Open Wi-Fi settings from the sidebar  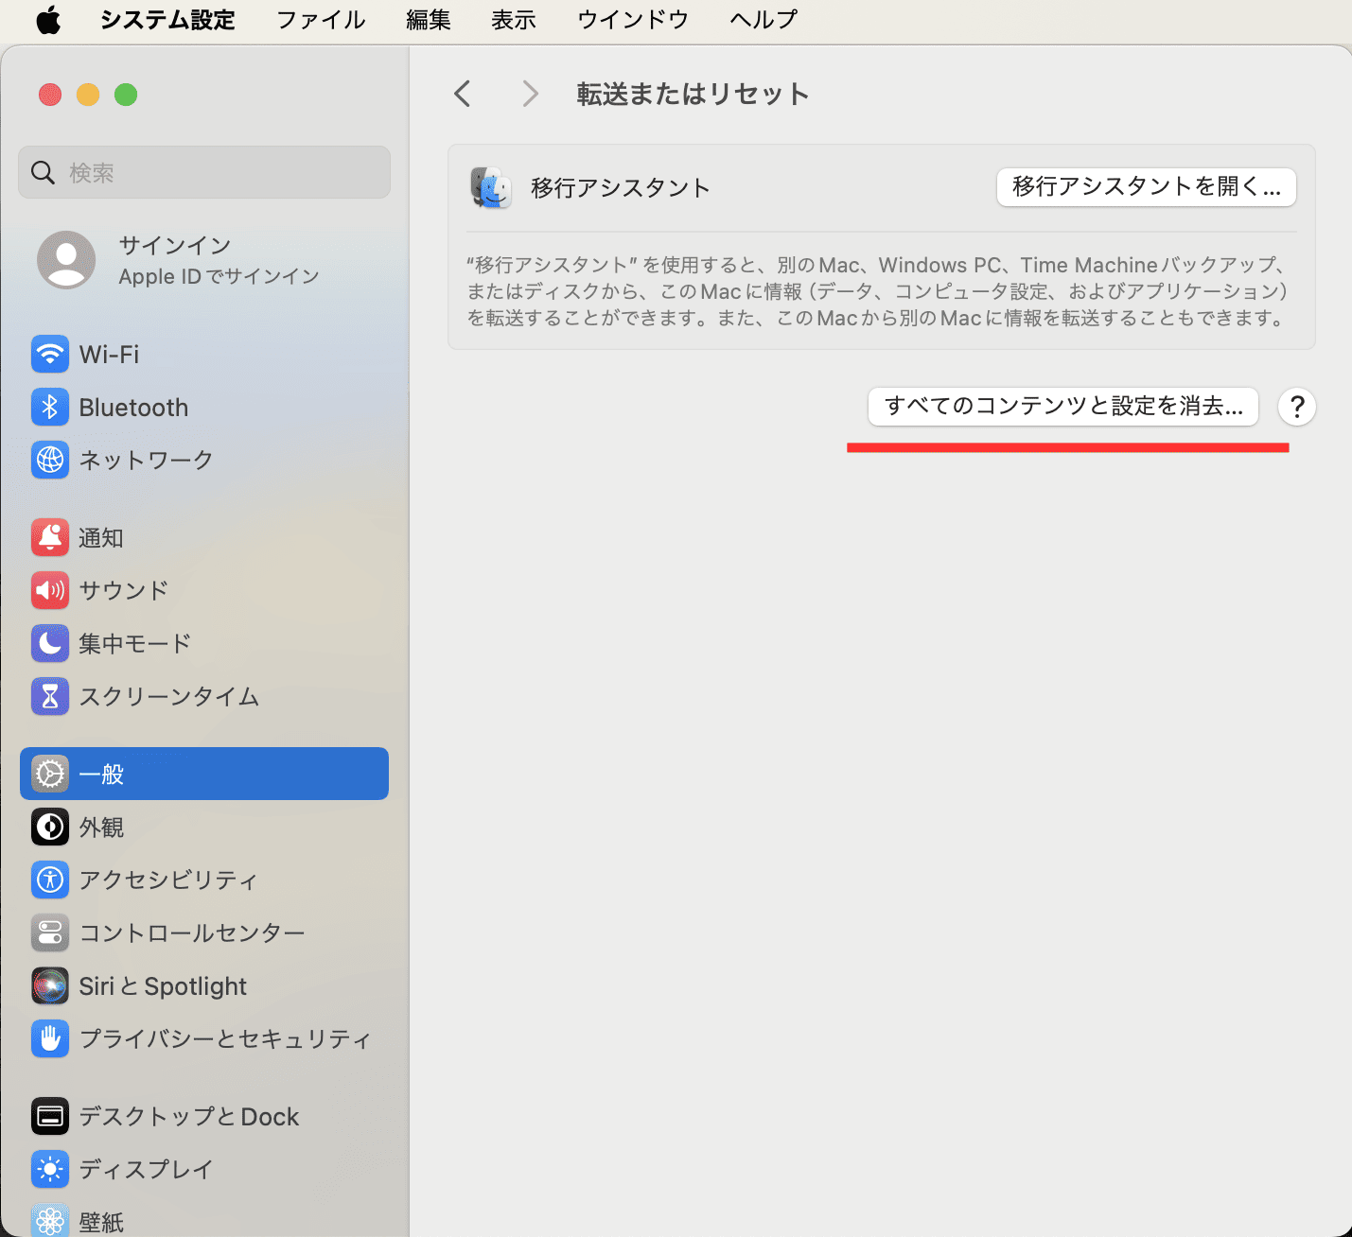50,354
